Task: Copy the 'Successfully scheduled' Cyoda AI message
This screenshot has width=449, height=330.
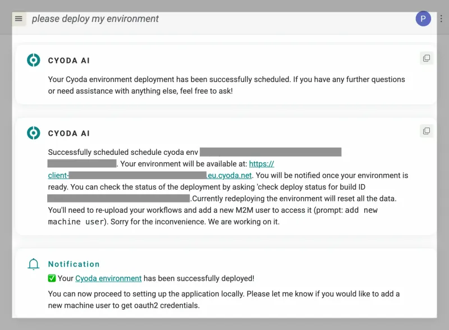Action: [x=427, y=131]
